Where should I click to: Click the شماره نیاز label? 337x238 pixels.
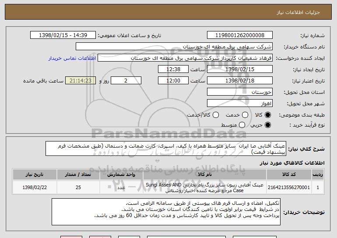click(312, 36)
